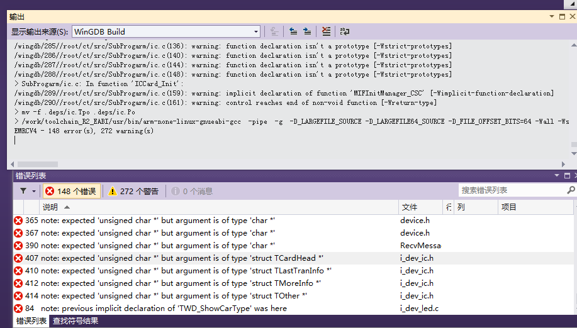
Task: Open error list panel window position arrow
Action: tap(557, 175)
